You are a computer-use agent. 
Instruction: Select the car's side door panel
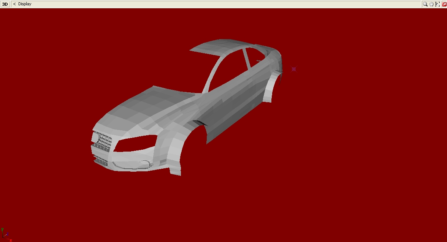click(x=232, y=110)
